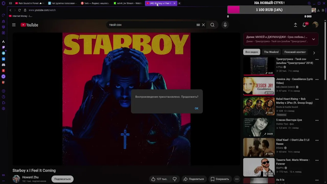Screen dimensions: 327x184
Task: Switch to twin — Яндекс tab
Action: click(95, 3)
